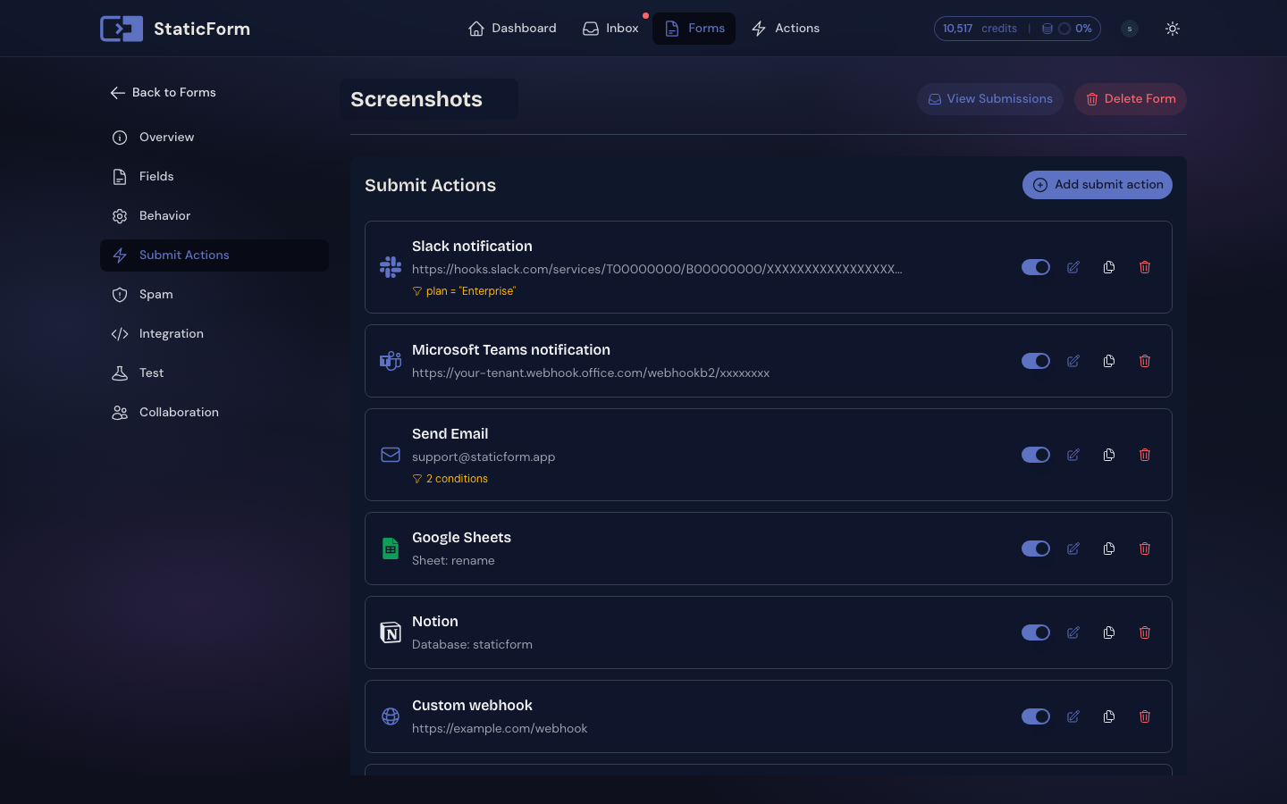This screenshot has width=1287, height=804.
Task: Open the Behavior sidebar section
Action: [x=214, y=216]
